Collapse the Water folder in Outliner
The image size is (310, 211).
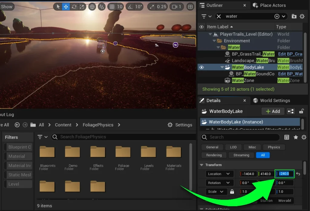coord(218,48)
